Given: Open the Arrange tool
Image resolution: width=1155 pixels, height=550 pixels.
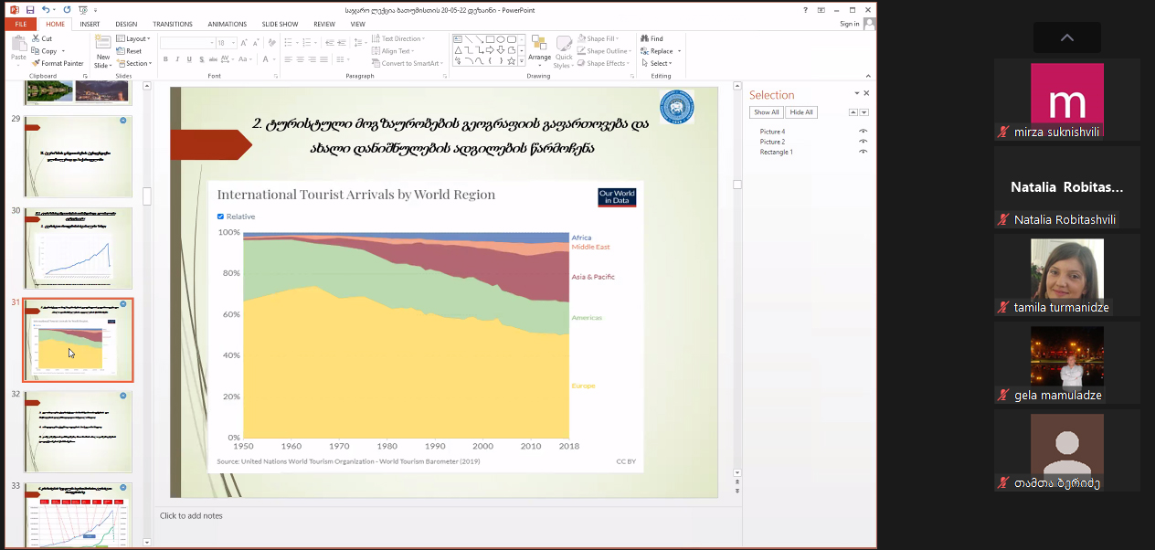Looking at the screenshot, I should (539, 51).
